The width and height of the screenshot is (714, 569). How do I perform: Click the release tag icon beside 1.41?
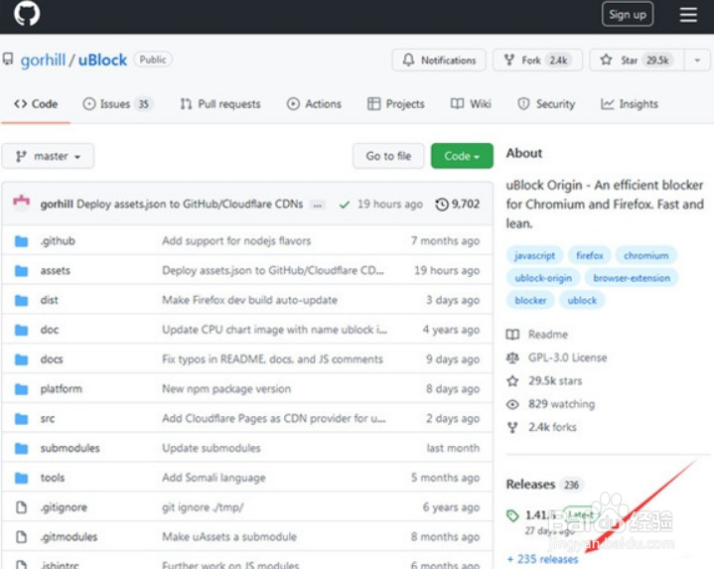[x=512, y=515]
